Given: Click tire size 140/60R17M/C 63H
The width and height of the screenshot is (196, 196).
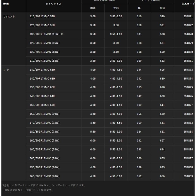Looking at the screenshot, I should (43, 70).
